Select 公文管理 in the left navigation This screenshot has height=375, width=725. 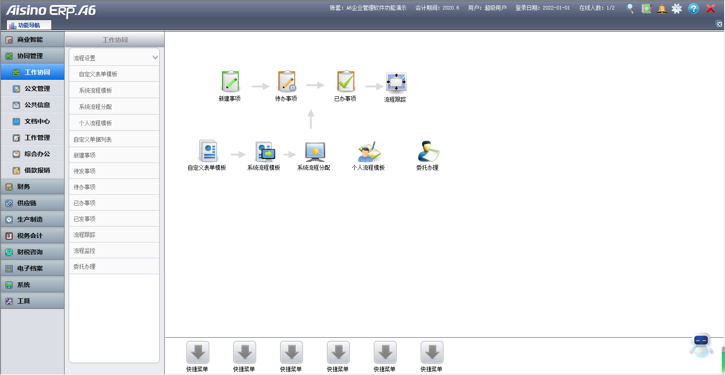coord(37,89)
